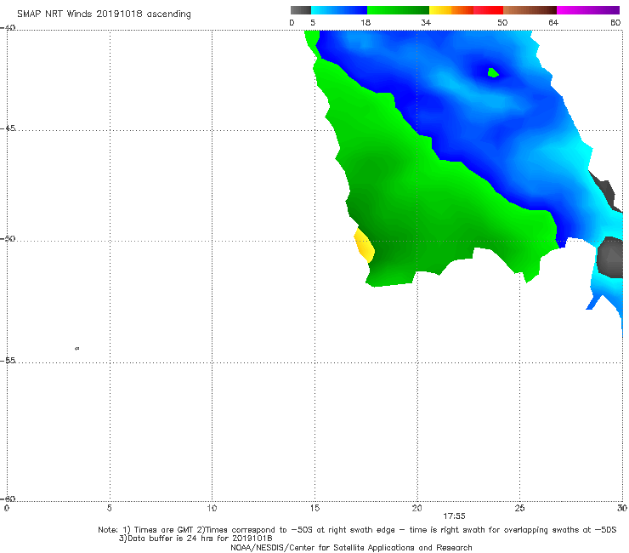The width and height of the screenshot is (629, 553).
Task: Click the color bar label '34'
Action: pos(426,23)
